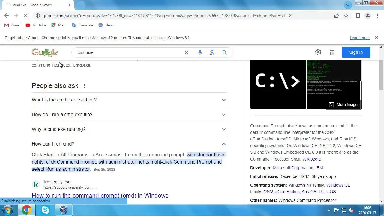Open the ArcaOS link
384x216 pixels.
(309, 192)
